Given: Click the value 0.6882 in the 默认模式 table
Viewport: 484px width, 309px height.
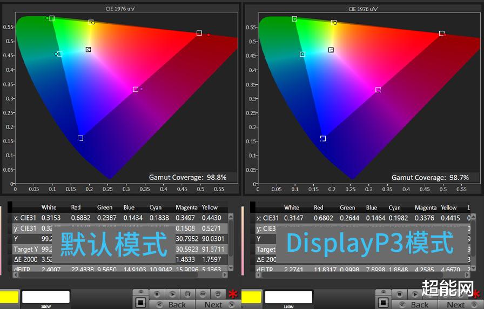Looking at the screenshot, I should coord(80,218).
